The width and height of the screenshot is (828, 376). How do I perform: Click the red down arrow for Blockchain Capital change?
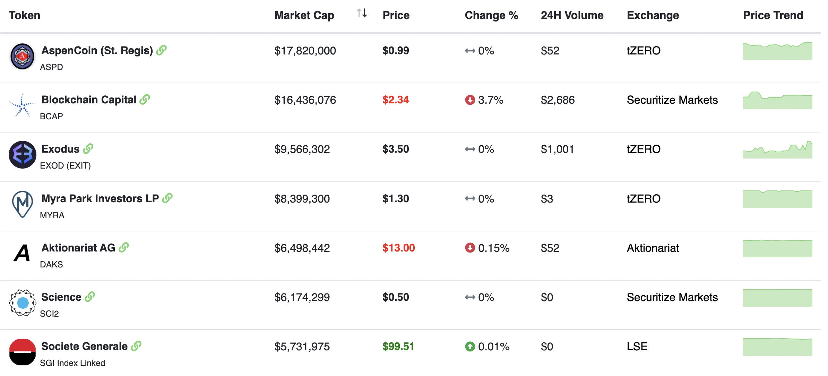point(470,100)
